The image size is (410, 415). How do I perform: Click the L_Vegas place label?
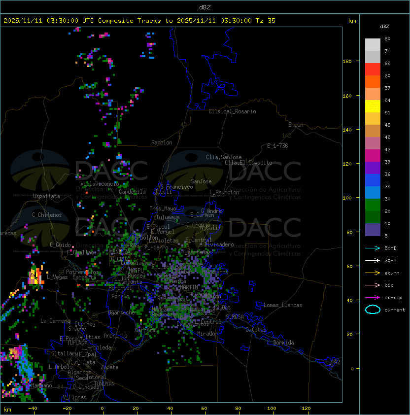pyautogui.click(x=57, y=277)
